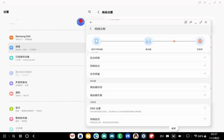
Task: Go back from 网络诊断 page
Action: pos(91,29)
